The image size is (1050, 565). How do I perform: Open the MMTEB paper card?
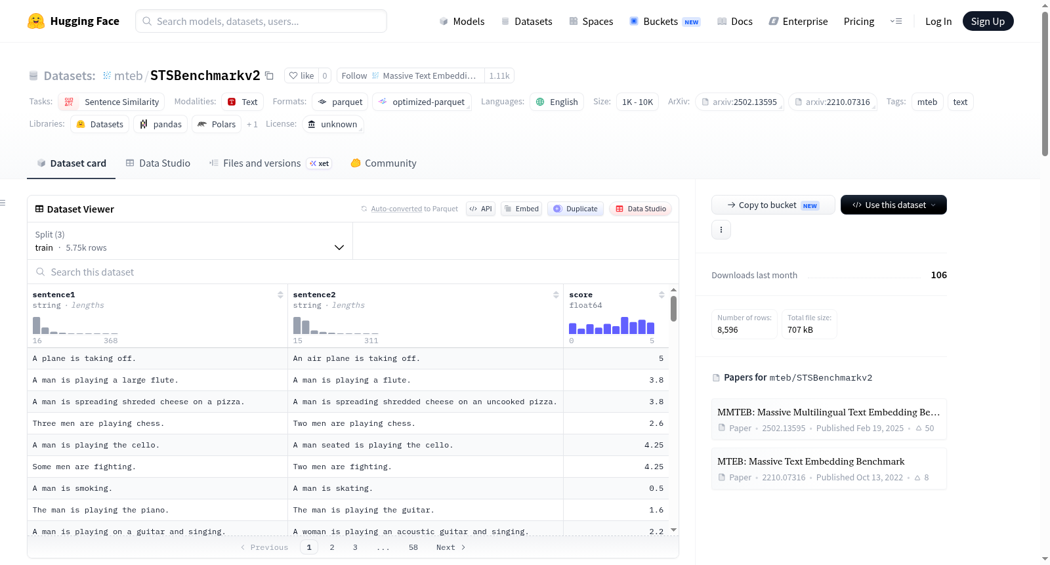click(x=829, y=419)
